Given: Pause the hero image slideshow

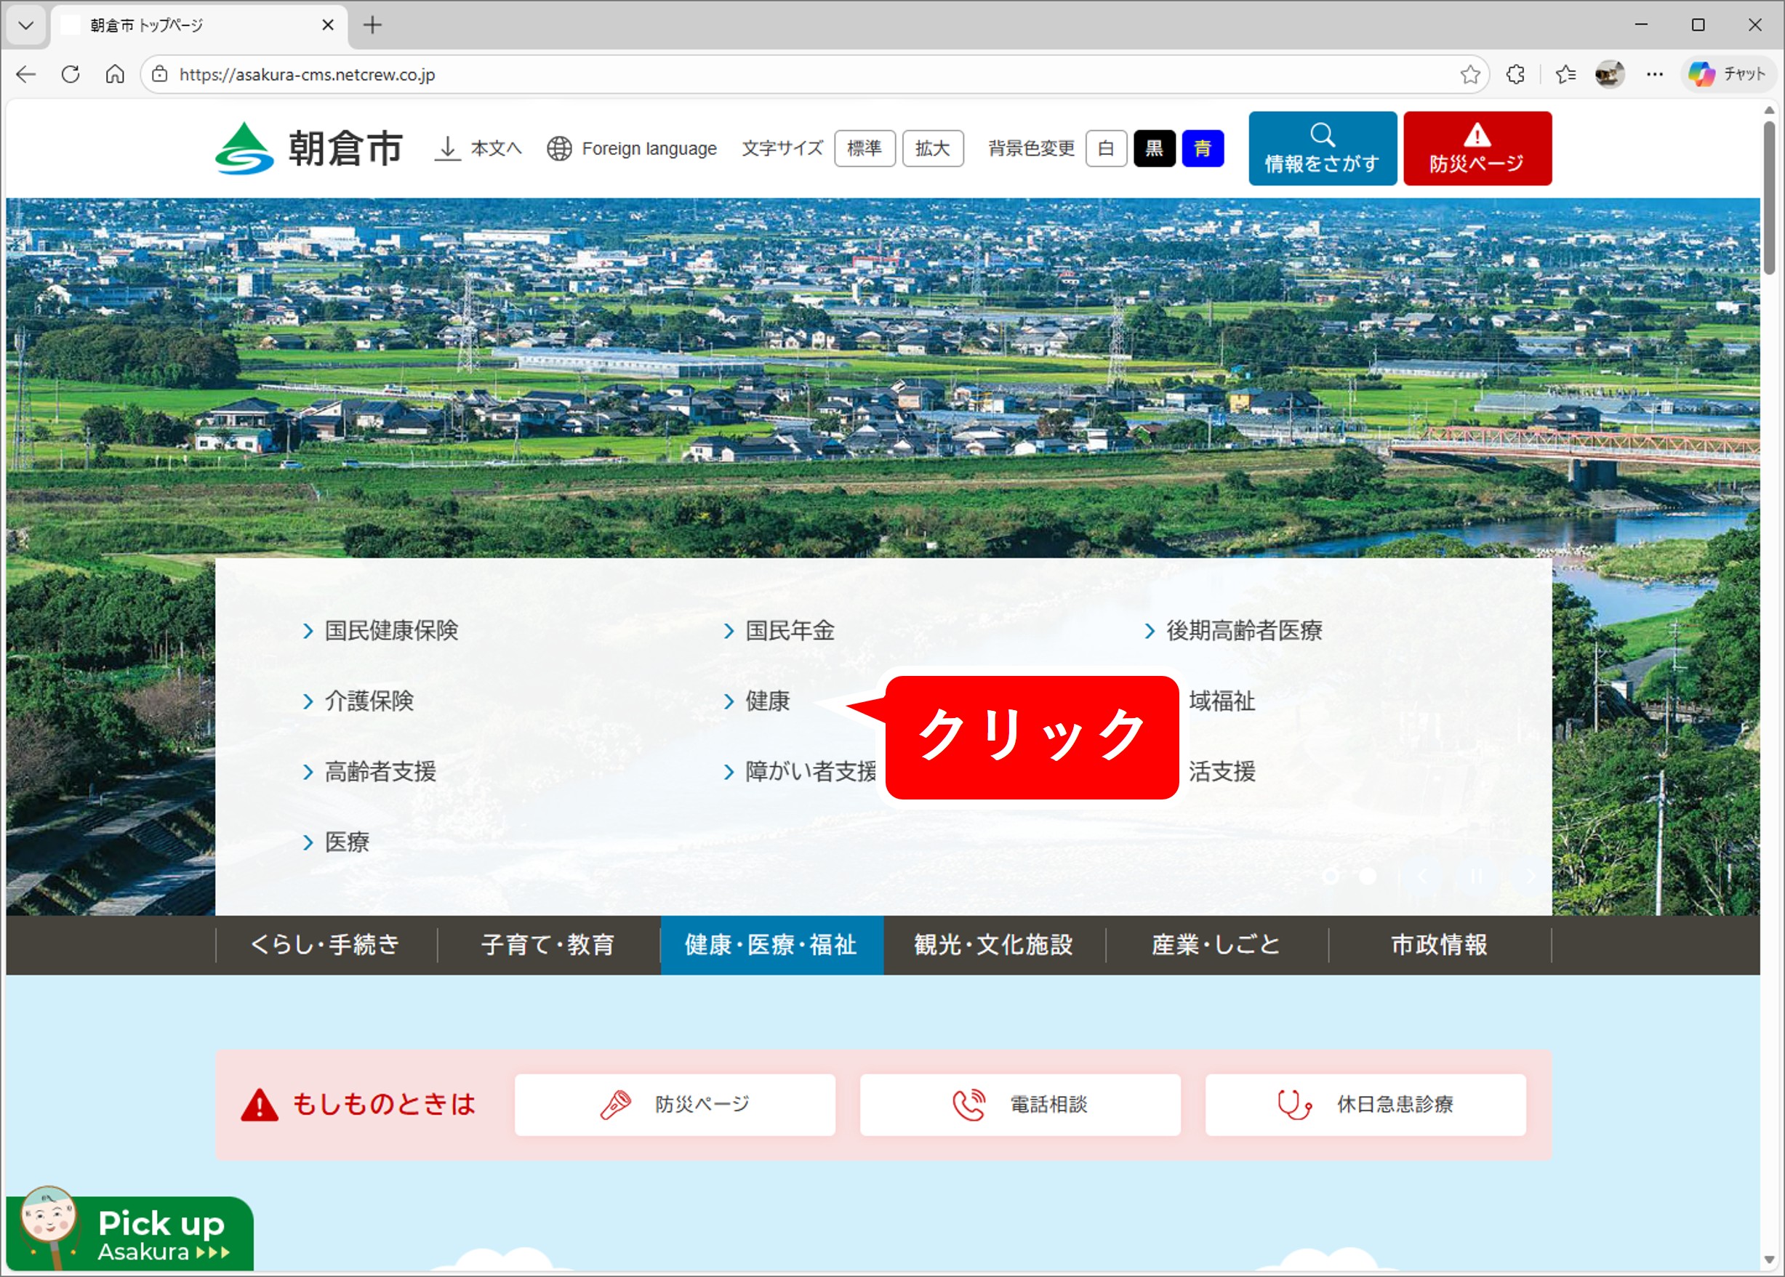Looking at the screenshot, I should [1476, 876].
